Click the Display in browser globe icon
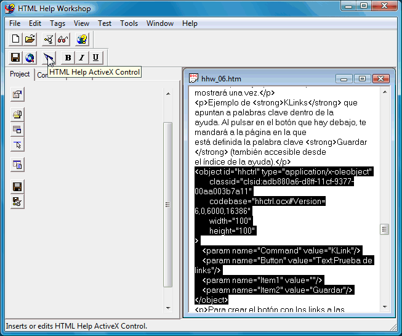 (x=30, y=57)
